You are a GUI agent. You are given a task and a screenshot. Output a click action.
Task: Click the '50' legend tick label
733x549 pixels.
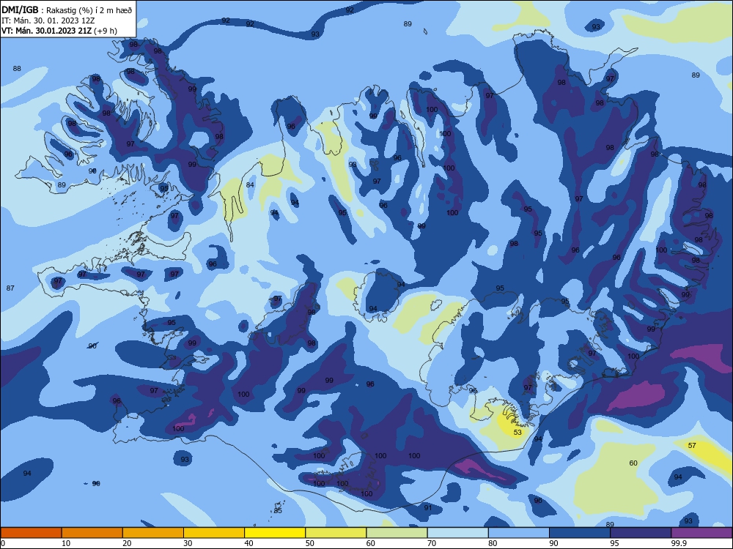point(310,543)
